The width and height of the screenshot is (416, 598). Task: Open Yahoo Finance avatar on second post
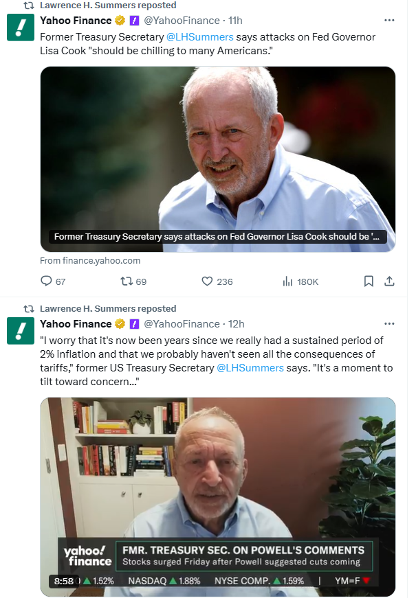21,331
